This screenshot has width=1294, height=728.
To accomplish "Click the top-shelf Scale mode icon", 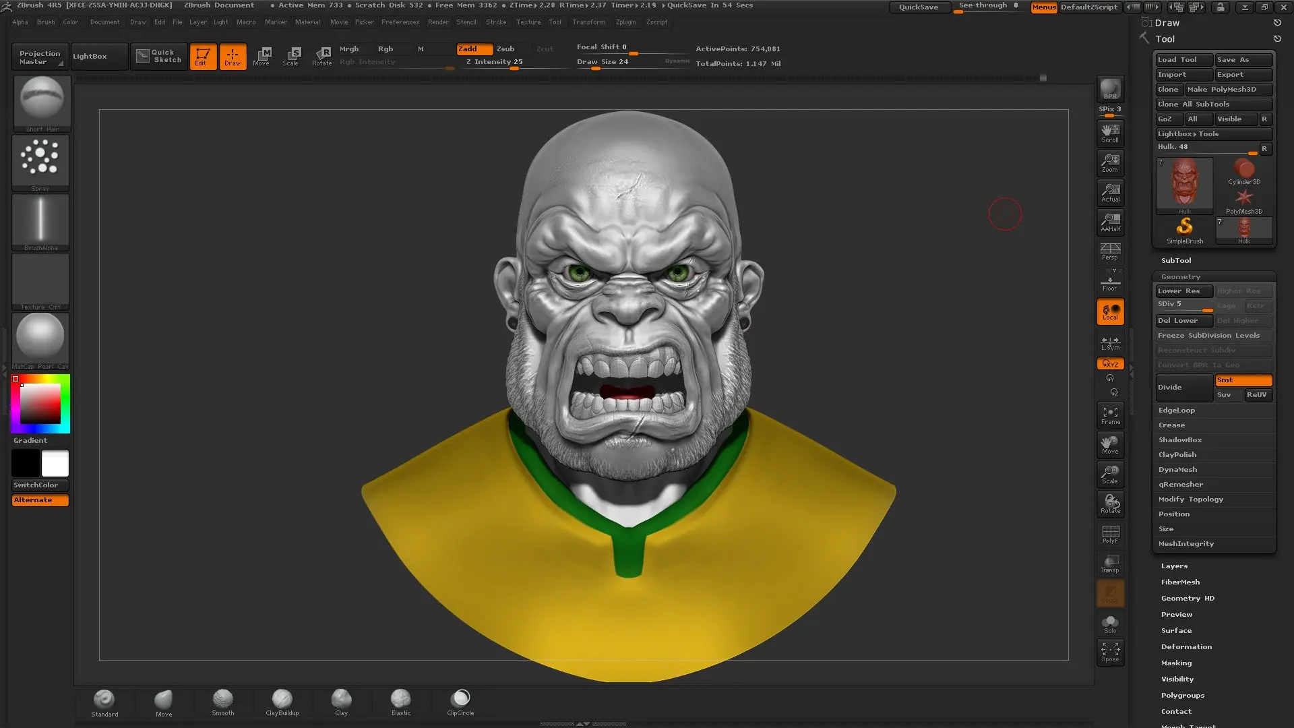I will point(292,56).
